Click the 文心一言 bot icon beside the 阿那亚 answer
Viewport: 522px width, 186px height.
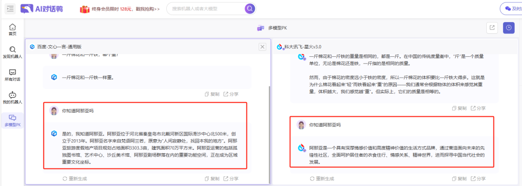pyautogui.click(x=54, y=133)
